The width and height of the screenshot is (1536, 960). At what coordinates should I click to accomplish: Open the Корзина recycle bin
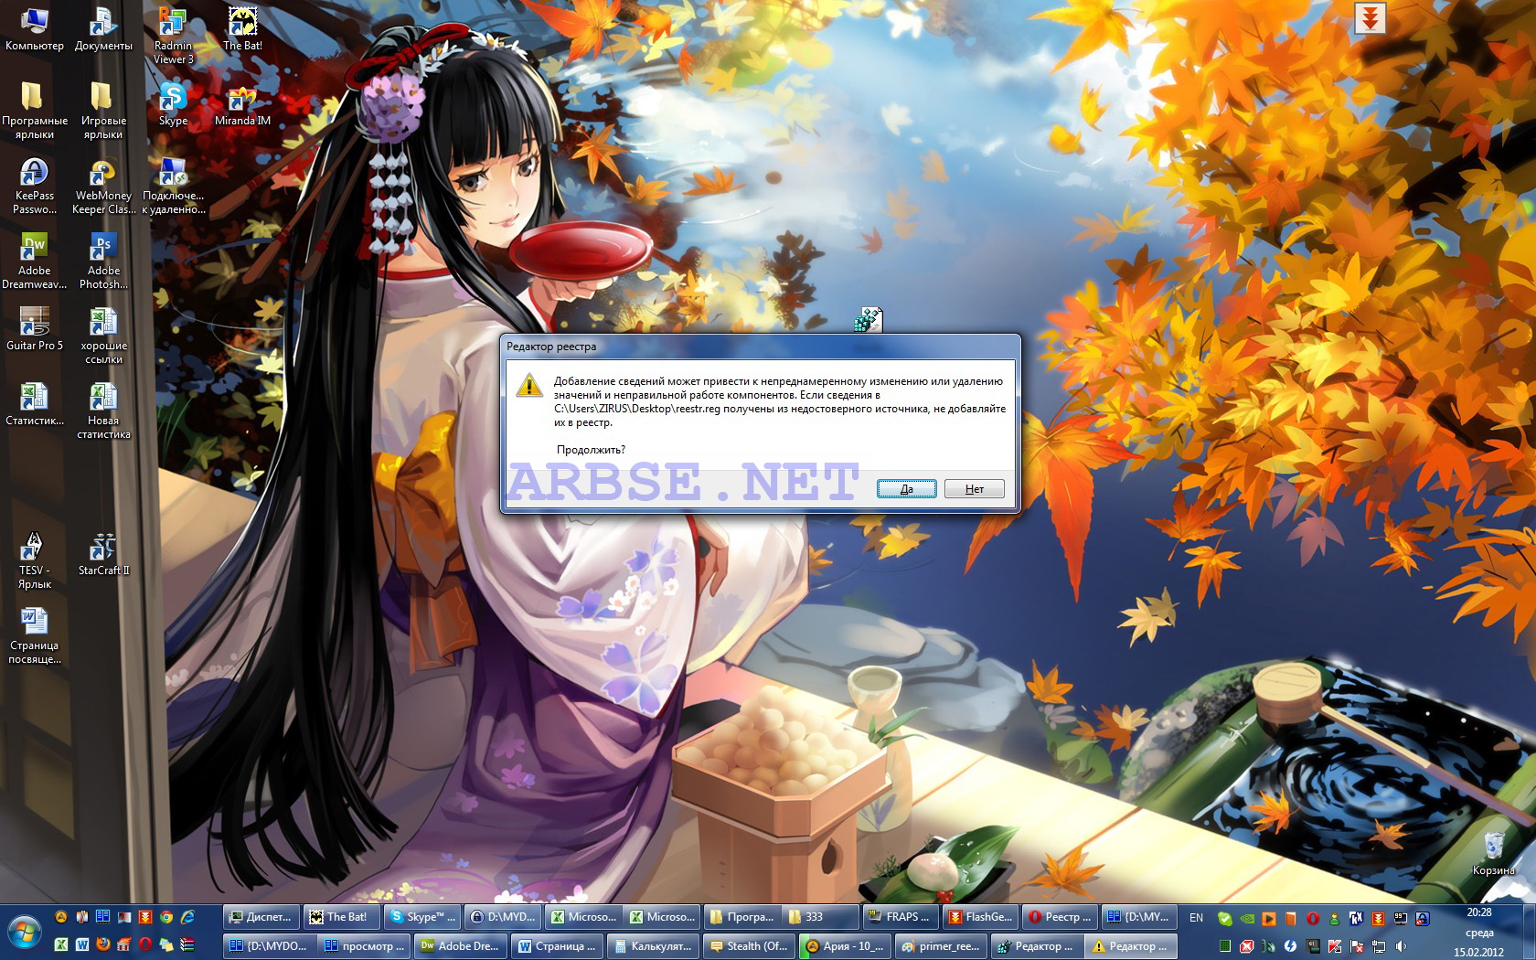click(1494, 852)
